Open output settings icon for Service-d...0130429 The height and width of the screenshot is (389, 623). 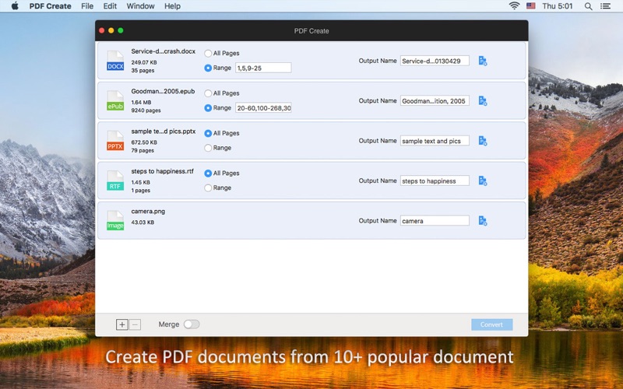tap(483, 61)
